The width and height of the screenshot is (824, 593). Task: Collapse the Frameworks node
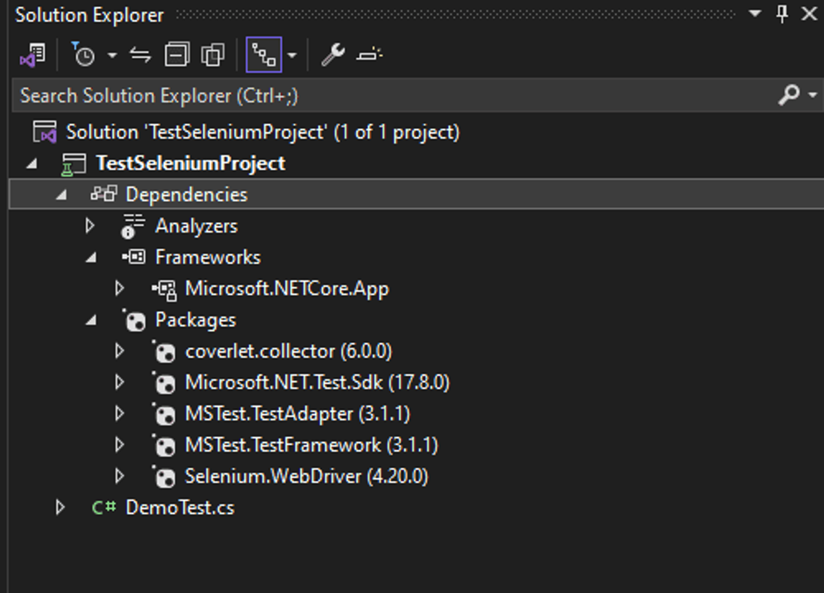(91, 258)
